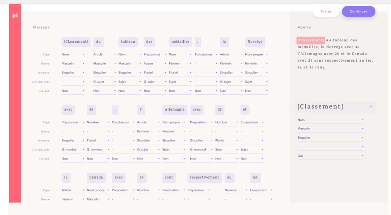Open the Type dropdown under 'sont'
This screenshot has width=391, height=215.
[x=174, y=190]
